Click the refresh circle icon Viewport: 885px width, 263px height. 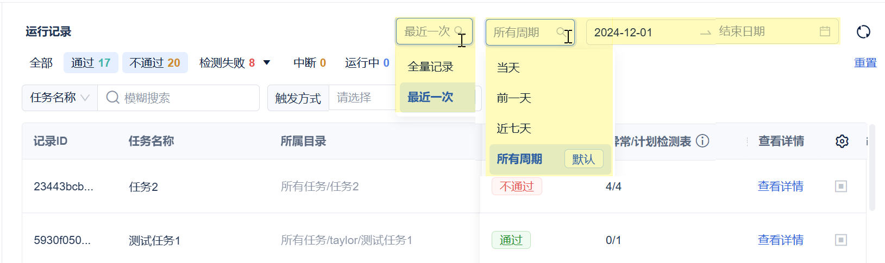[863, 32]
